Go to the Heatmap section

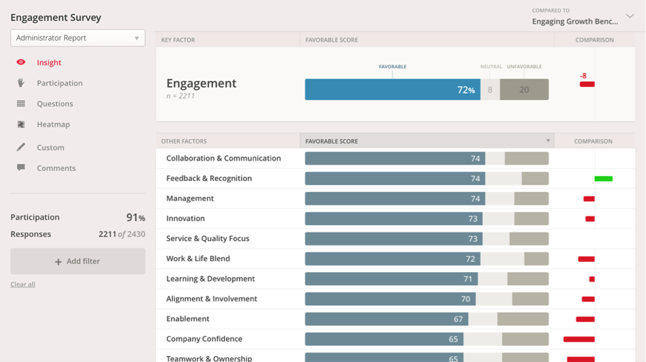click(x=53, y=125)
